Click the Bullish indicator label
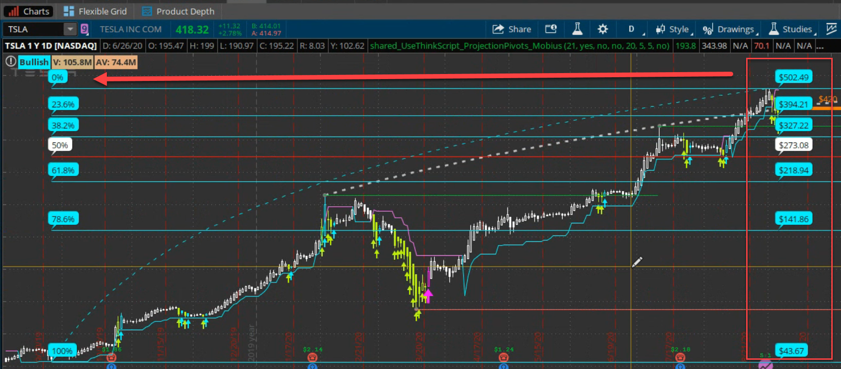 (34, 62)
